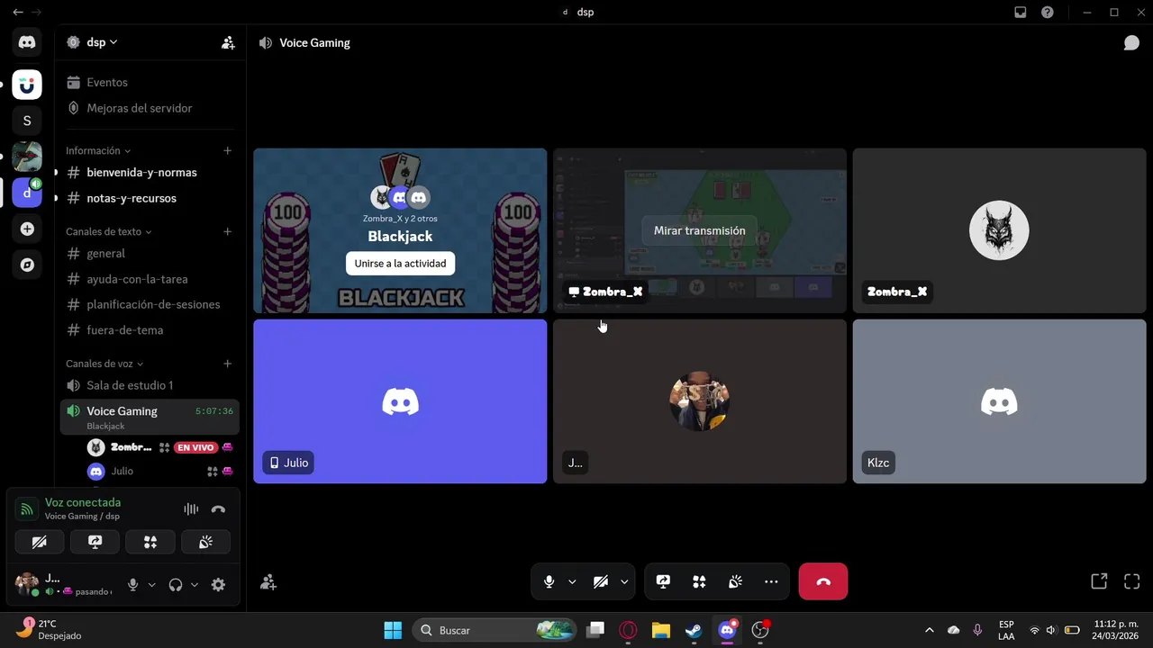Create channel in Información category
This screenshot has width=1153, height=648.
coord(227,151)
